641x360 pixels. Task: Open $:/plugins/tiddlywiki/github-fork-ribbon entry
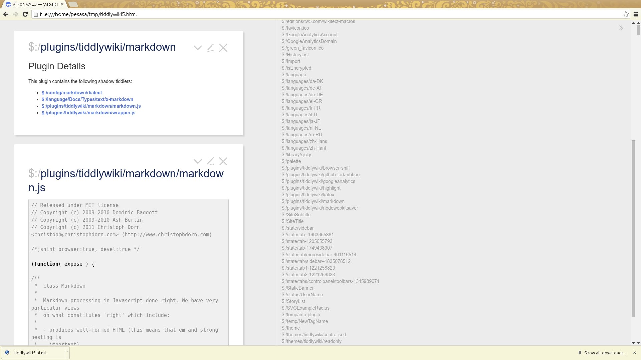320,175
